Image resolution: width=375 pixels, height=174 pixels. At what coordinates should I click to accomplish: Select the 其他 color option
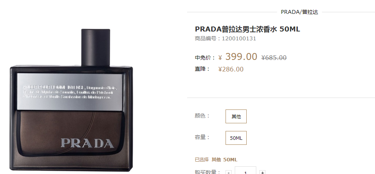[236, 116]
